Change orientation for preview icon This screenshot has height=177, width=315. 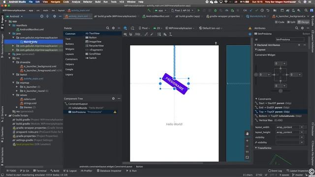click(x=132, y=29)
